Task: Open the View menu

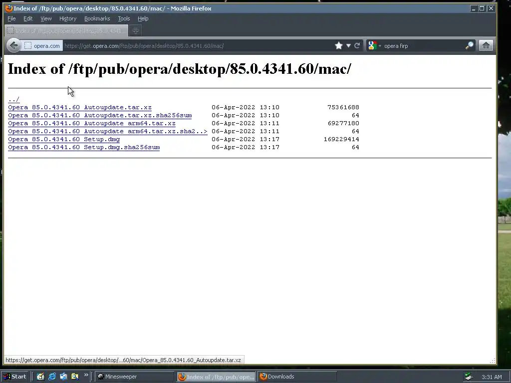Action: coord(46,18)
